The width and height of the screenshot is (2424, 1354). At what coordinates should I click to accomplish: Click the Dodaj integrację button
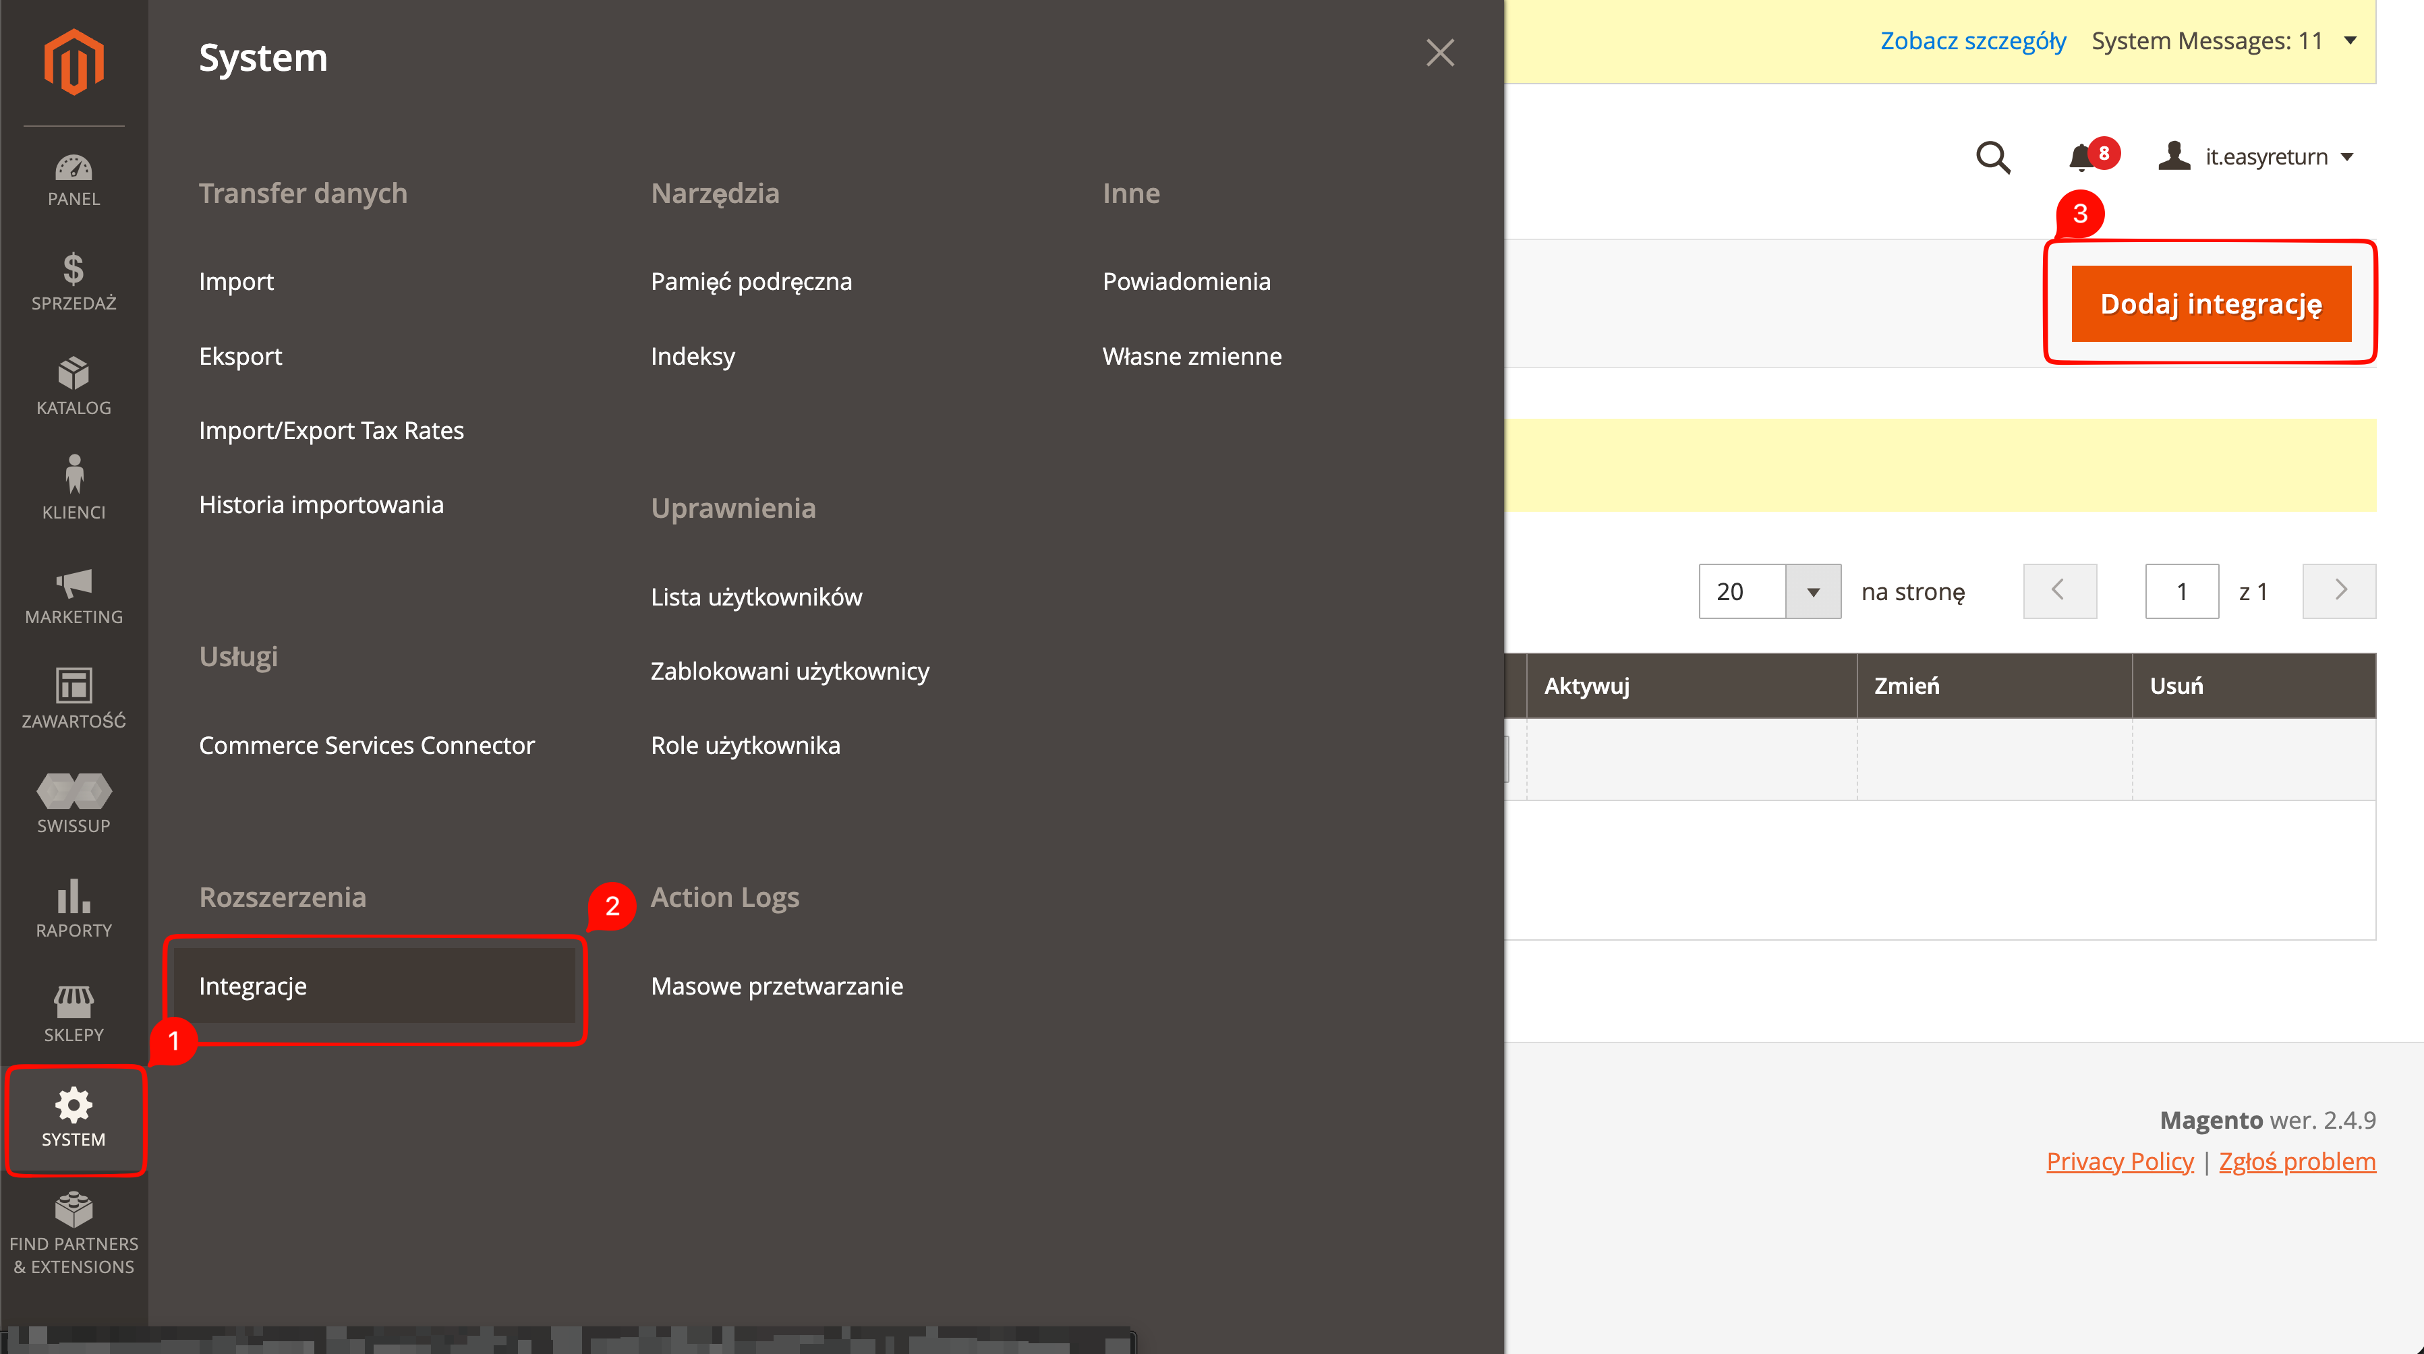pos(2210,304)
